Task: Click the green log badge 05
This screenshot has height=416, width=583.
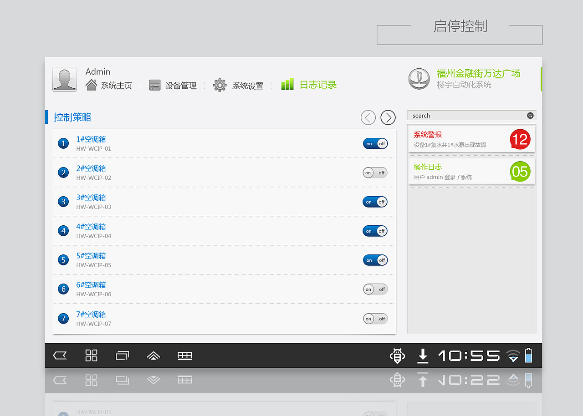Action: 520,172
